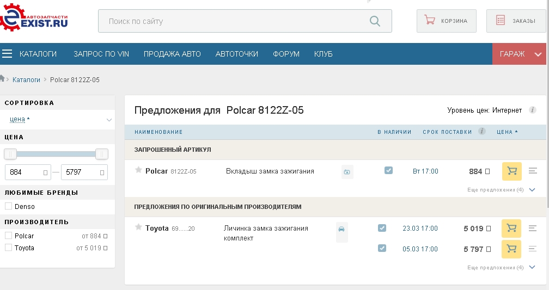Click the home icon in breadcrumbs
Image resolution: width=549 pixels, height=290 pixels.
pos(3,79)
